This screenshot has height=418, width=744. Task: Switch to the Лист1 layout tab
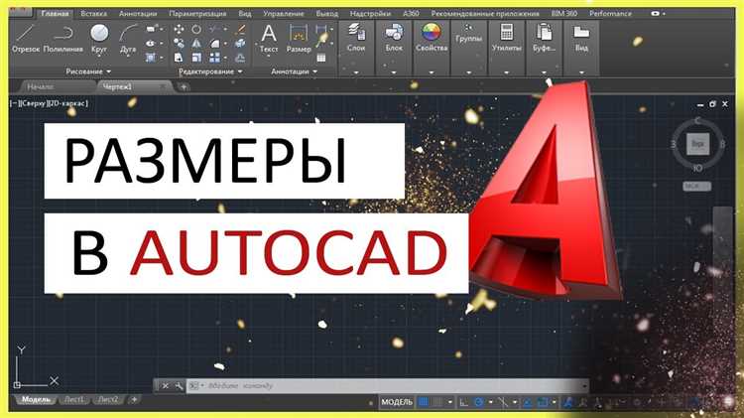pos(73,400)
